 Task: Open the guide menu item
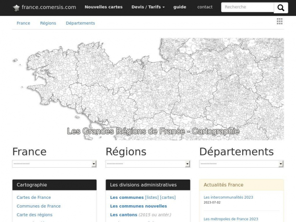pos(180,7)
